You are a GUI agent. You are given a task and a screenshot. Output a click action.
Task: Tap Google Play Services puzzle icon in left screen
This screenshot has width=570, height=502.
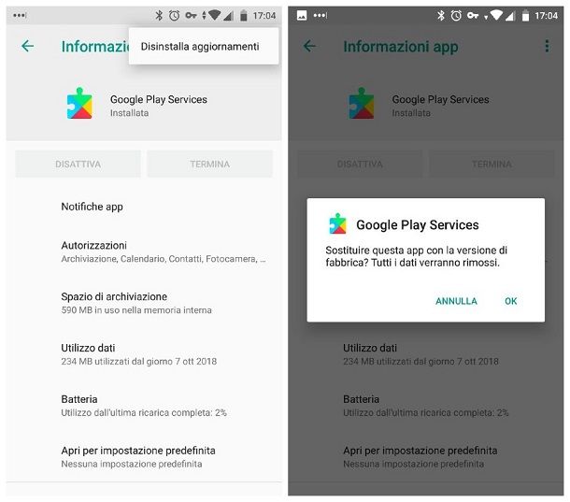coord(79,104)
